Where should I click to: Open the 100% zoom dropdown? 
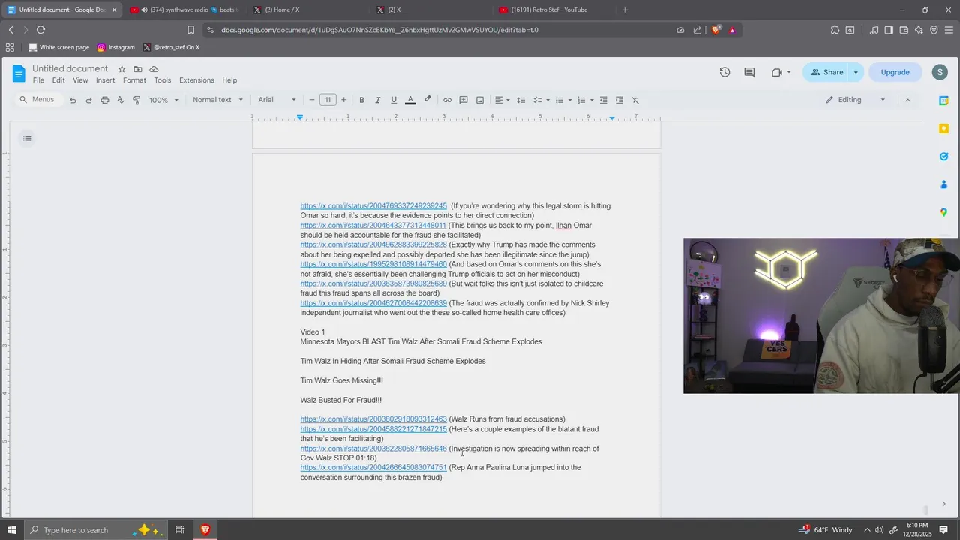(x=163, y=100)
